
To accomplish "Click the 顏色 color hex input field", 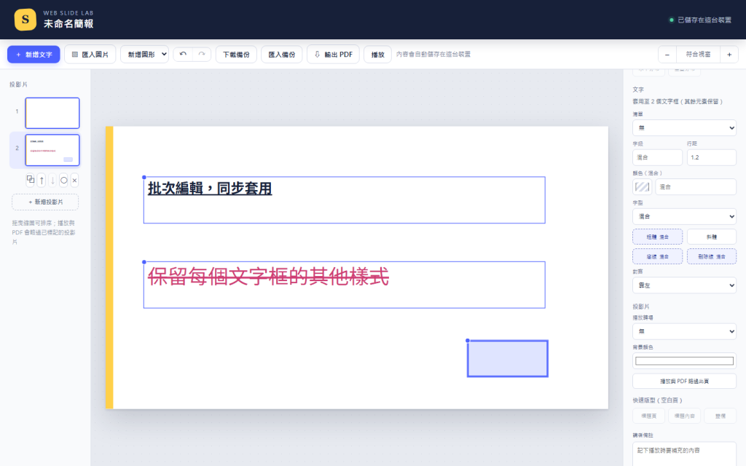I will (x=696, y=187).
